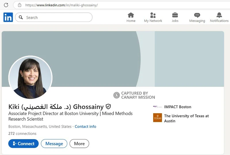Click the LinkedIn logo
Screen dimensions: 230x155
[8, 17]
